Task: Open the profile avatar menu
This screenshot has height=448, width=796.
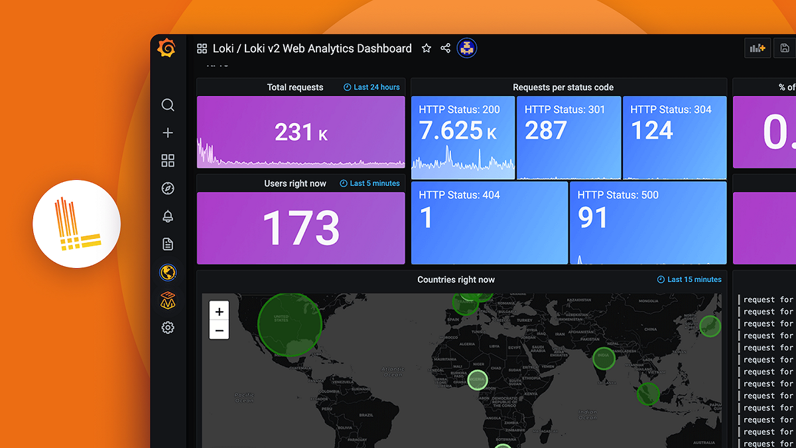Action: 467,48
